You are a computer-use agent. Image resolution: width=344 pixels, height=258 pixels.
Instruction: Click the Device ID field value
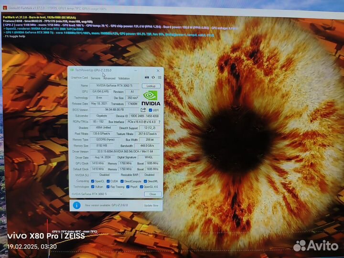[x=144, y=116]
